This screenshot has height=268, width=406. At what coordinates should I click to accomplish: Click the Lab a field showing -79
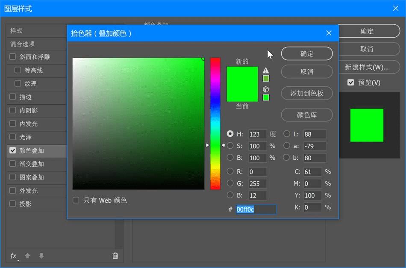[315, 146]
